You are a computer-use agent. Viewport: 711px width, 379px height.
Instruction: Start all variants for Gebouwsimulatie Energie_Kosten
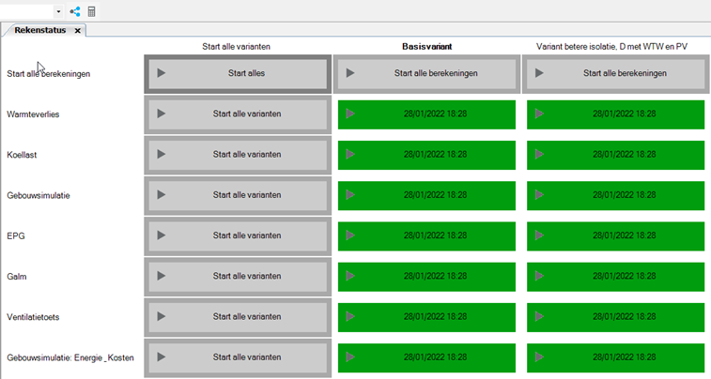[x=238, y=357]
